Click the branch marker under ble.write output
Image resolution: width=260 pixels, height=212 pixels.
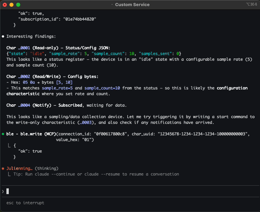(9, 145)
